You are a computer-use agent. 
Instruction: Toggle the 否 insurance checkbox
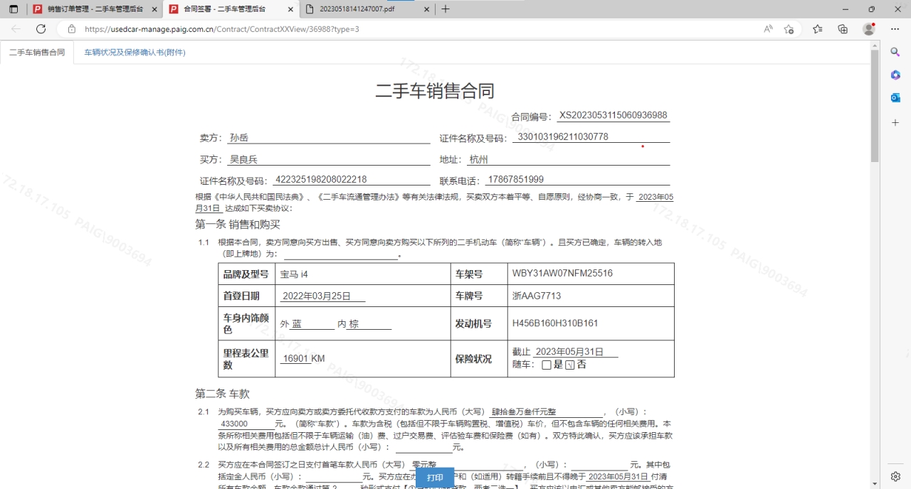click(x=570, y=365)
